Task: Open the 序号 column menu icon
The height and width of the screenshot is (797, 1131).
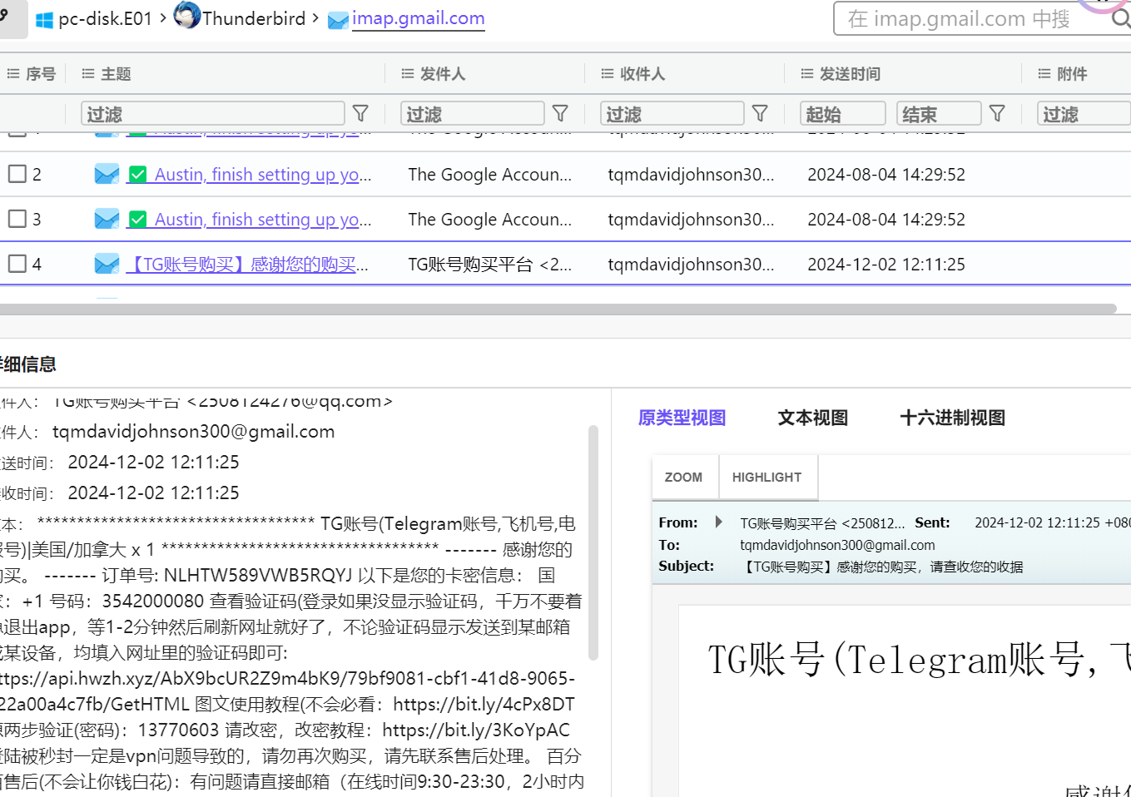Action: coord(13,74)
